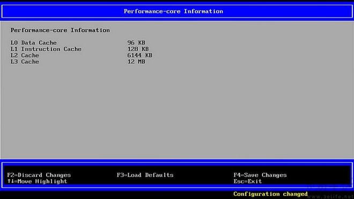
Task: Select the L0 Data Cache row label
Action: tap(33, 43)
